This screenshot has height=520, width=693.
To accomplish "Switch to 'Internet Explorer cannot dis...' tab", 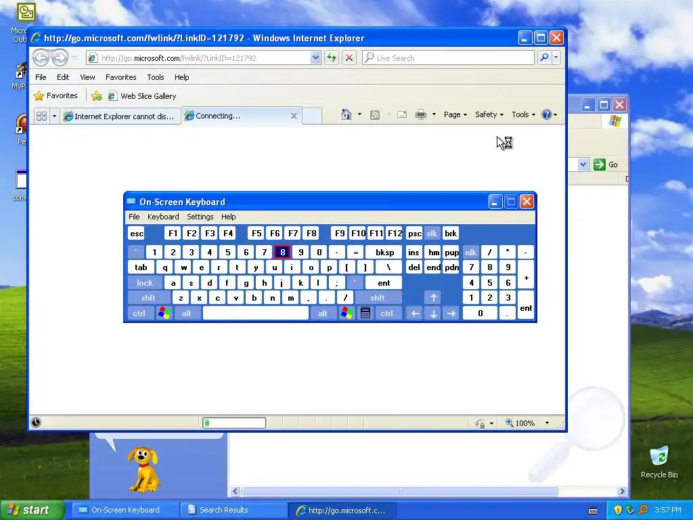I will 120,116.
